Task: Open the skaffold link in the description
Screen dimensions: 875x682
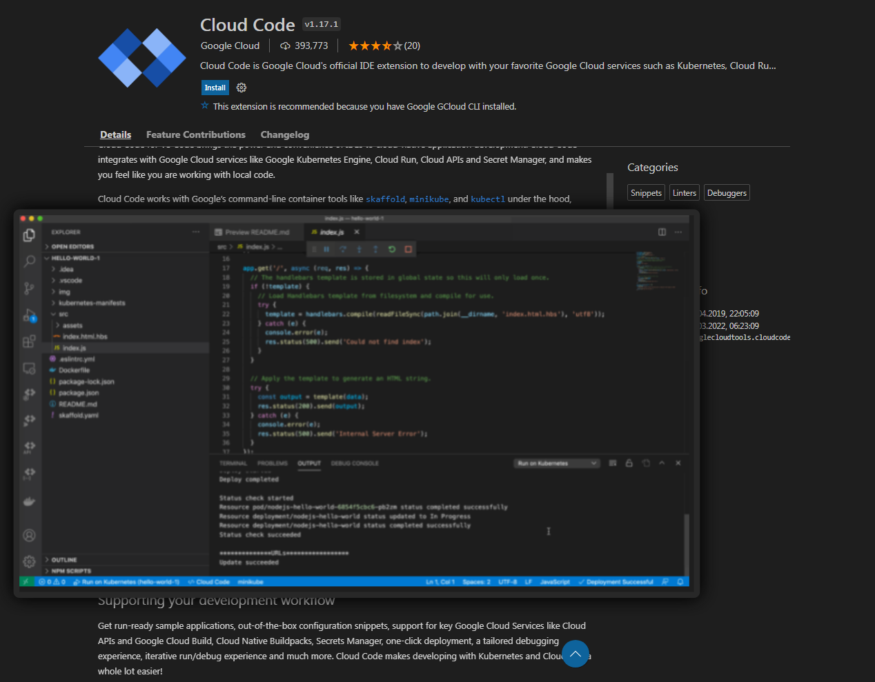Action: [x=385, y=199]
